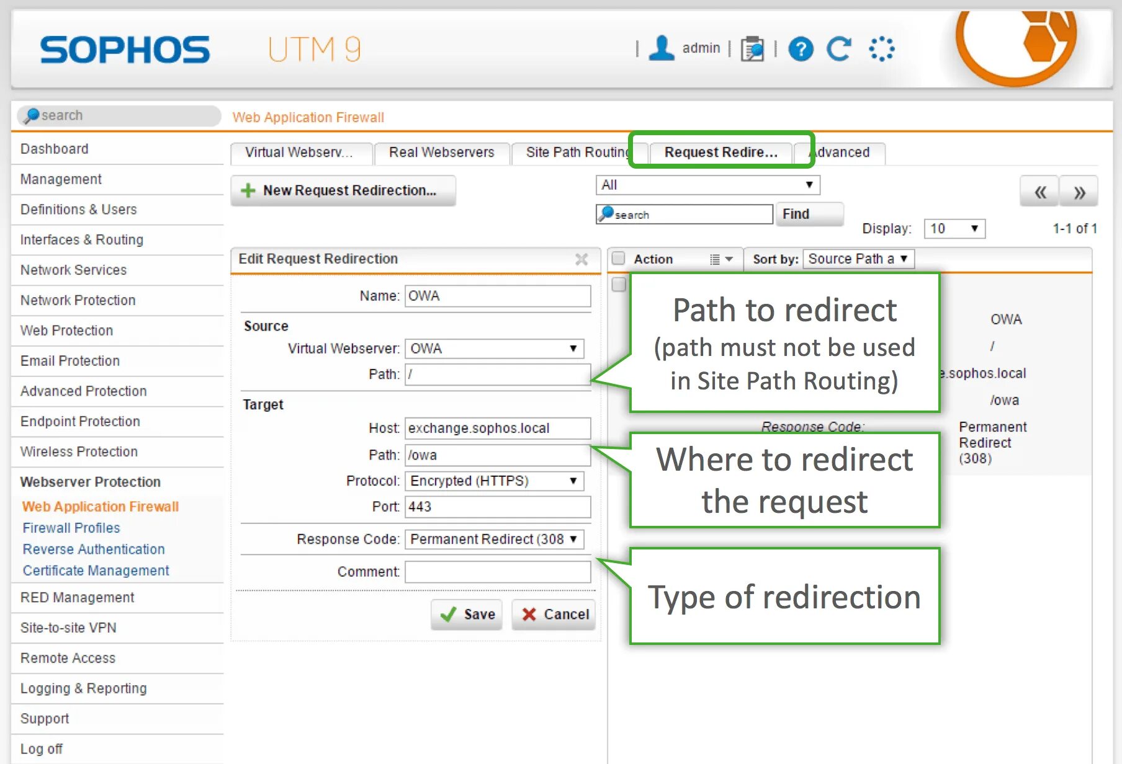Click the Source Path input field
This screenshot has height=764, width=1122.
point(498,374)
